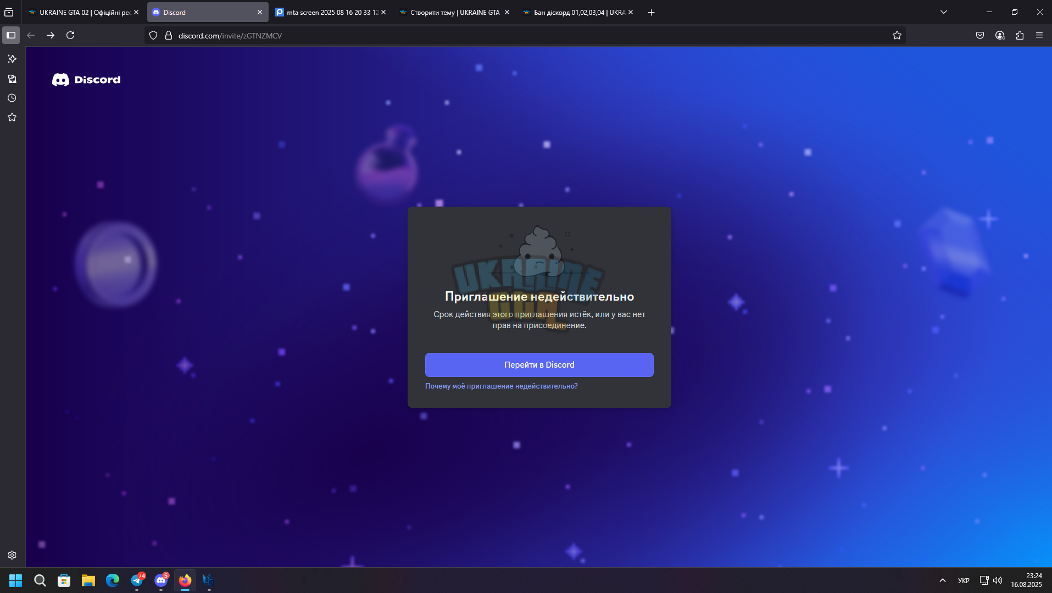Go back to the previous page

click(x=31, y=35)
